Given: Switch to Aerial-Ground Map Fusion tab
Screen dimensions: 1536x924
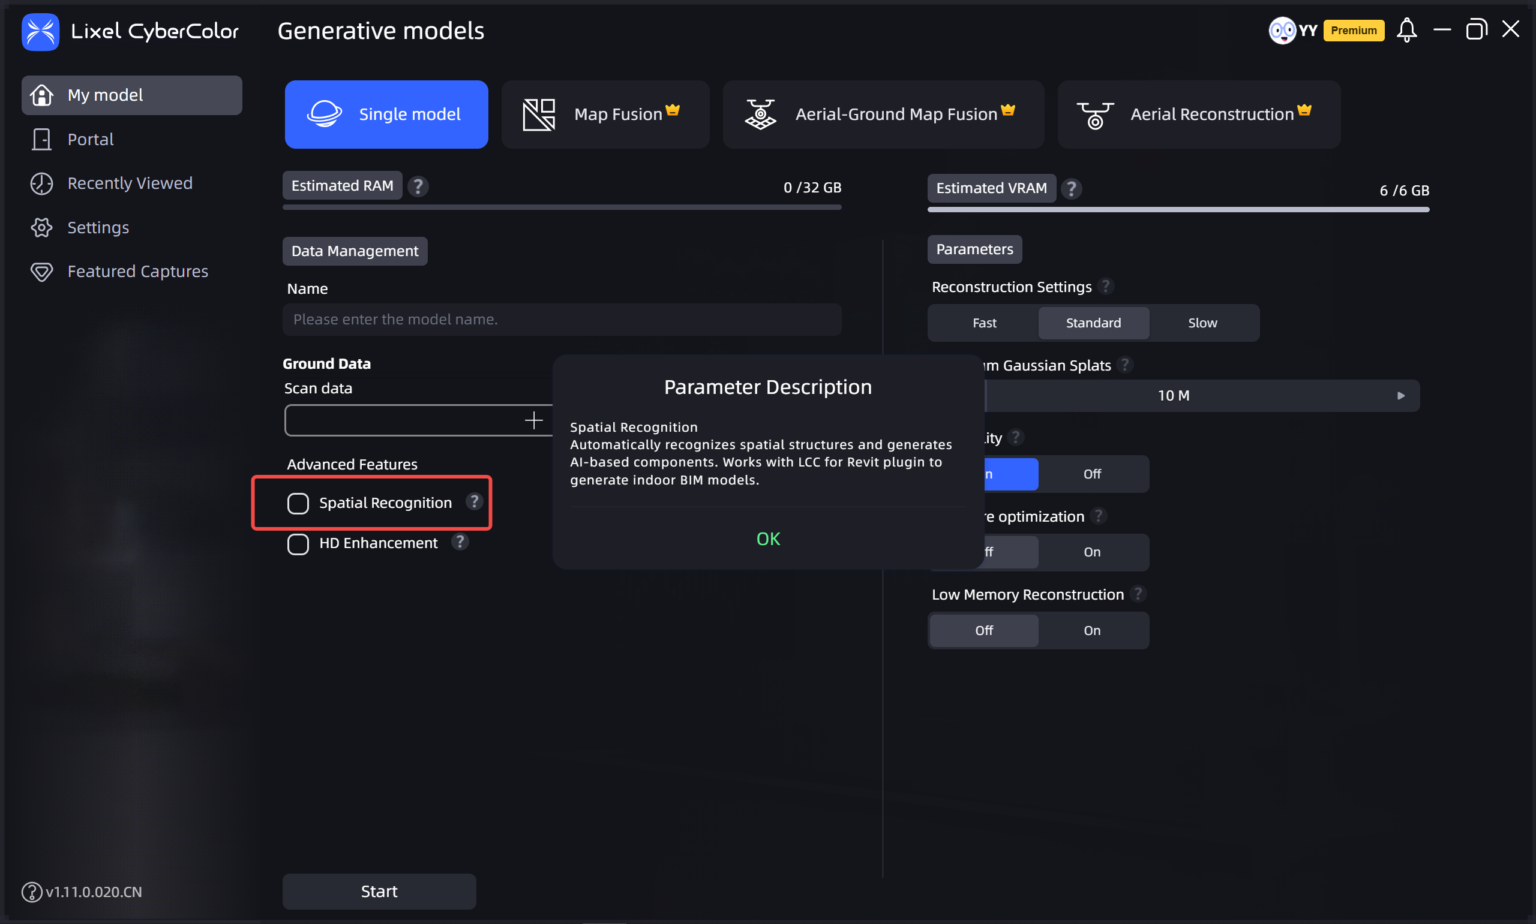Looking at the screenshot, I should (883, 115).
